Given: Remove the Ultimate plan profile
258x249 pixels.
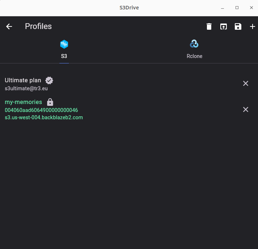Looking at the screenshot, I should tap(245, 83).
